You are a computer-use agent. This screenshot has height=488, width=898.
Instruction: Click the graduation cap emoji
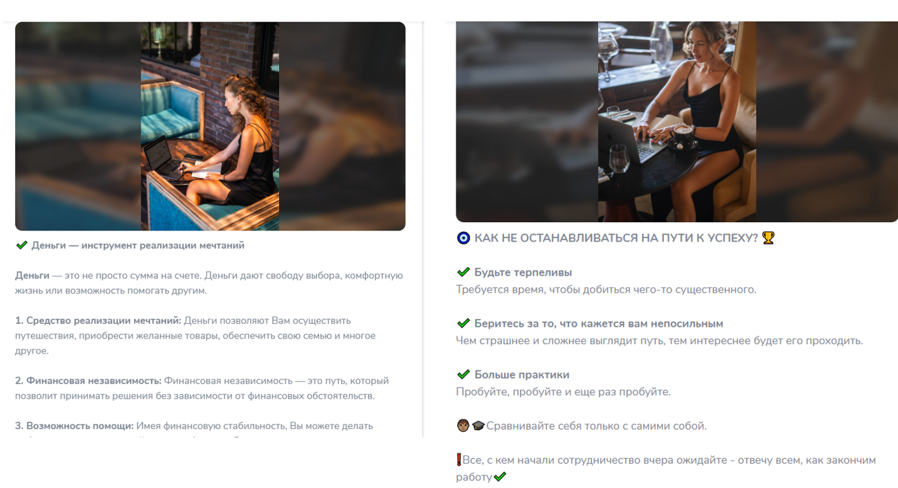pos(478,426)
